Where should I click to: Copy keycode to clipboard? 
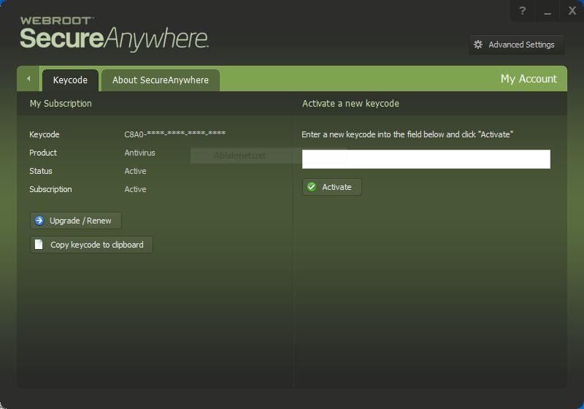click(92, 245)
